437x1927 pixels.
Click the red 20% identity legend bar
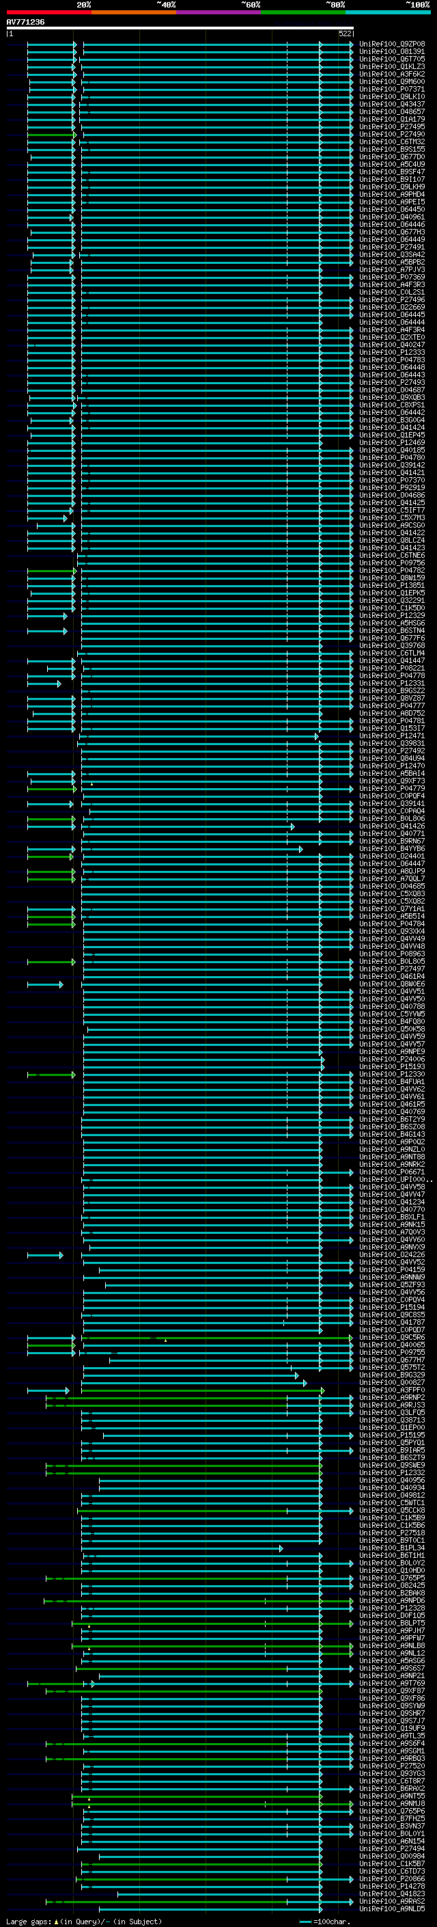click(48, 12)
